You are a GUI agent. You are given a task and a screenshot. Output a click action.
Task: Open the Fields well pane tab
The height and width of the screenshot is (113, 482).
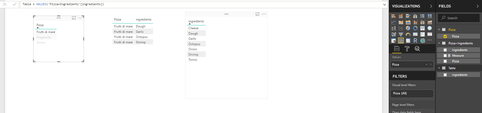(x=397, y=49)
